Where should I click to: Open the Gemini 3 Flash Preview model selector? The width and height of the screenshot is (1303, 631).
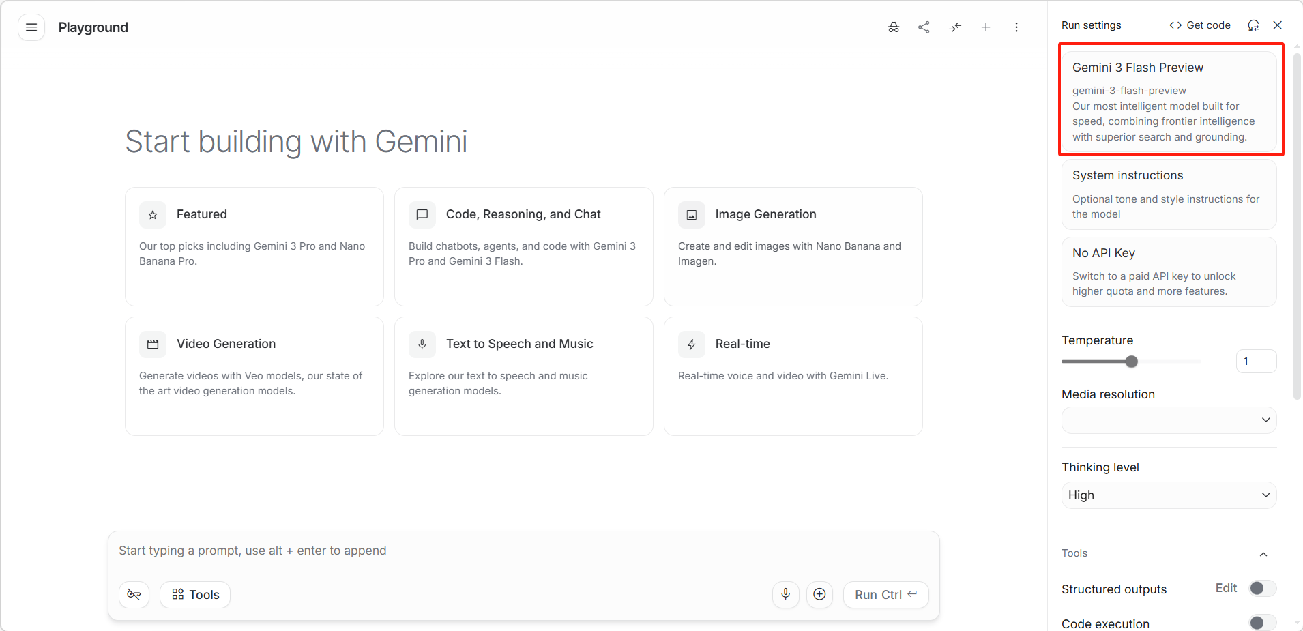(1169, 102)
